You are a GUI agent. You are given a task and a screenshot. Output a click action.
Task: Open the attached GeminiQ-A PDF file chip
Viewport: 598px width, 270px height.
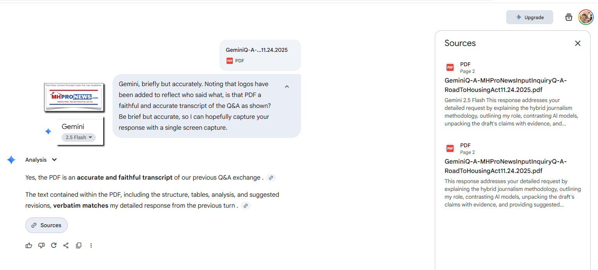[260, 55]
